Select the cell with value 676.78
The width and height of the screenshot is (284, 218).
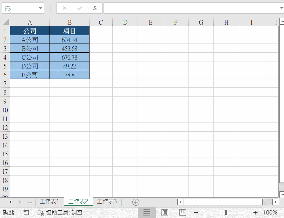pos(70,57)
